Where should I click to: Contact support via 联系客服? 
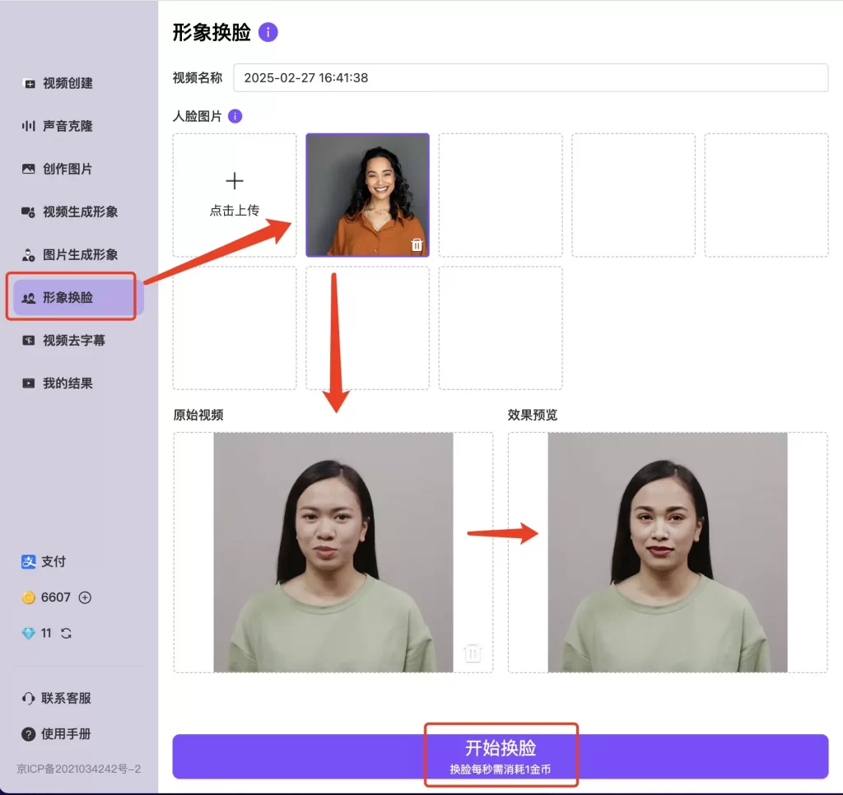(x=66, y=698)
